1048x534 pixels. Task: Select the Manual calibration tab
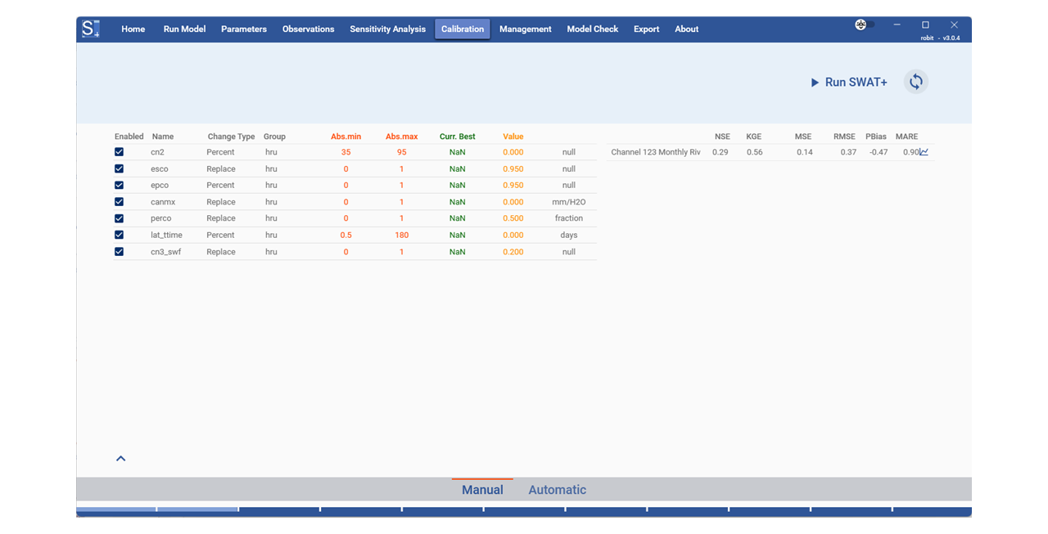[482, 490]
